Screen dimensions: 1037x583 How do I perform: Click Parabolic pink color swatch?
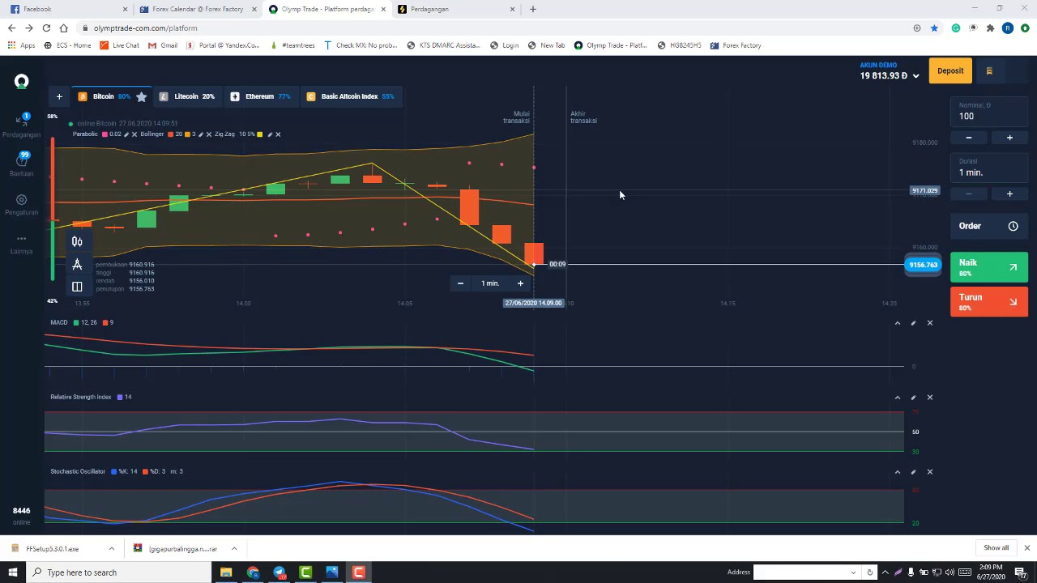click(105, 134)
